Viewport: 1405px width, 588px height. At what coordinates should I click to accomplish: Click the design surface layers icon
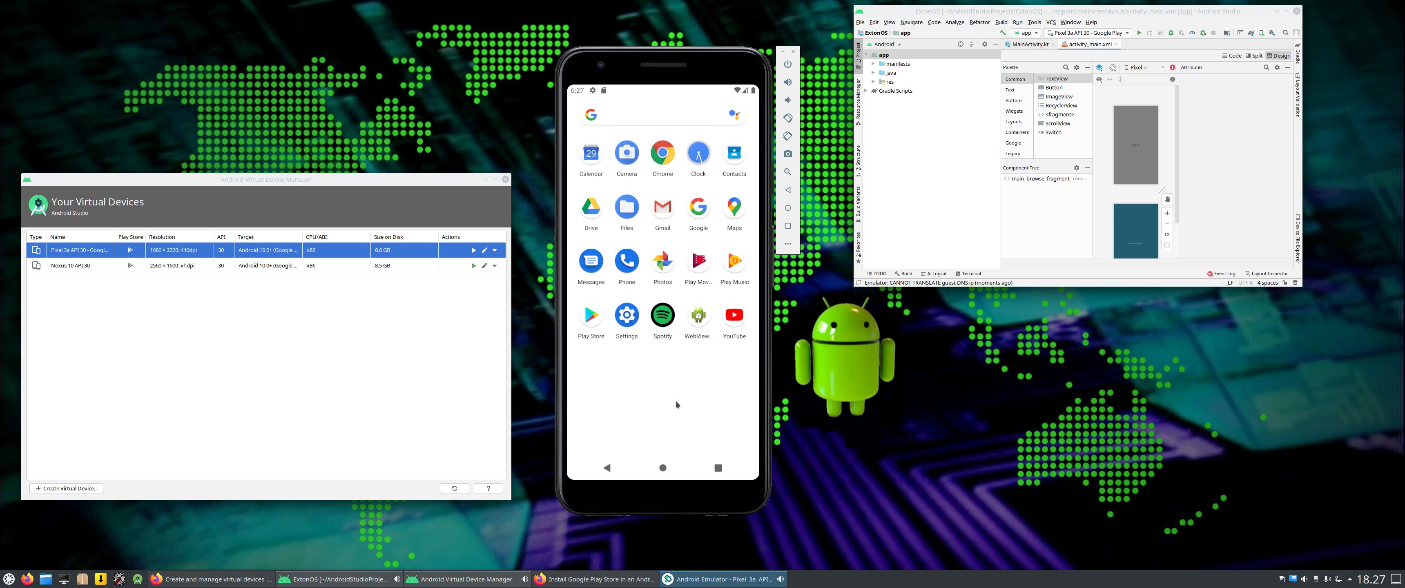coord(1099,68)
